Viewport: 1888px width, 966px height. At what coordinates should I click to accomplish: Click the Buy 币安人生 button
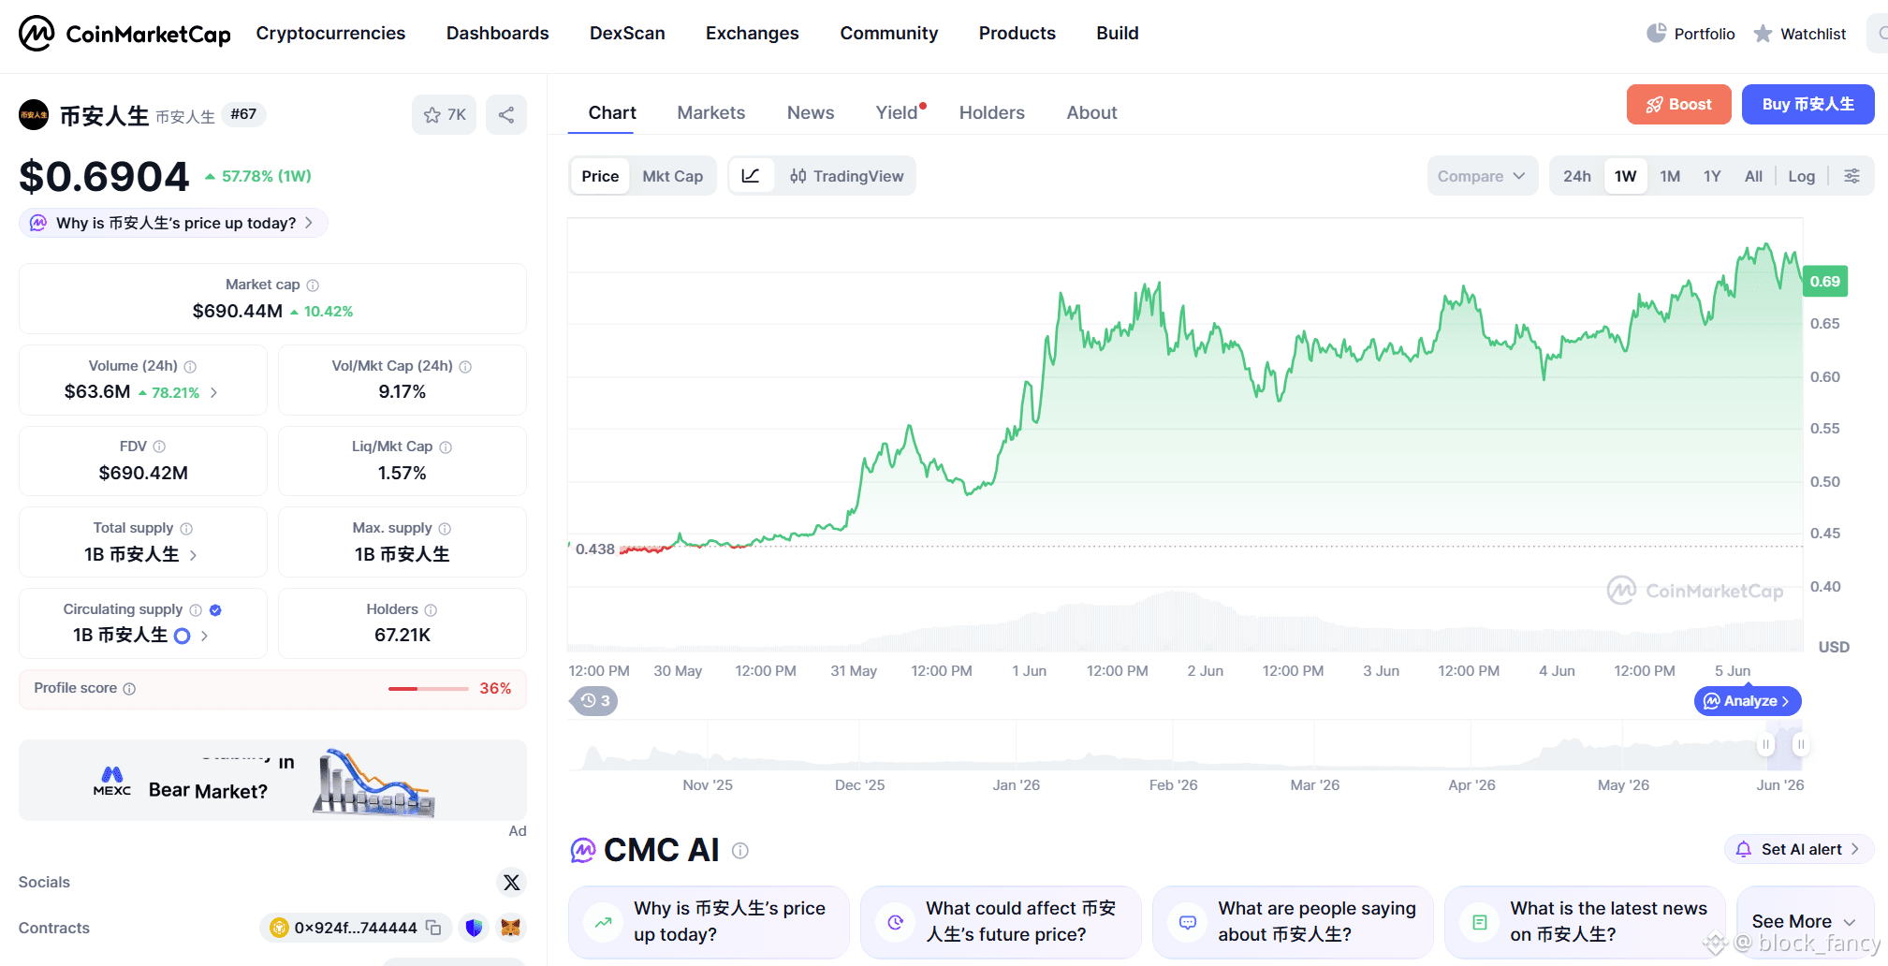coord(1808,104)
